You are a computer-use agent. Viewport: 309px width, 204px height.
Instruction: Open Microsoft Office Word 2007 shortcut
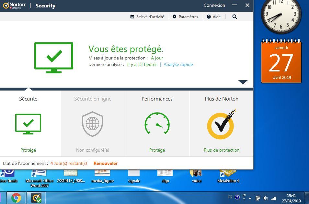(x=40, y=178)
